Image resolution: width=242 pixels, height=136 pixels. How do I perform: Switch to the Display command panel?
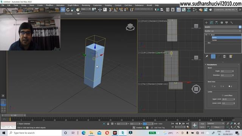tap(226, 23)
